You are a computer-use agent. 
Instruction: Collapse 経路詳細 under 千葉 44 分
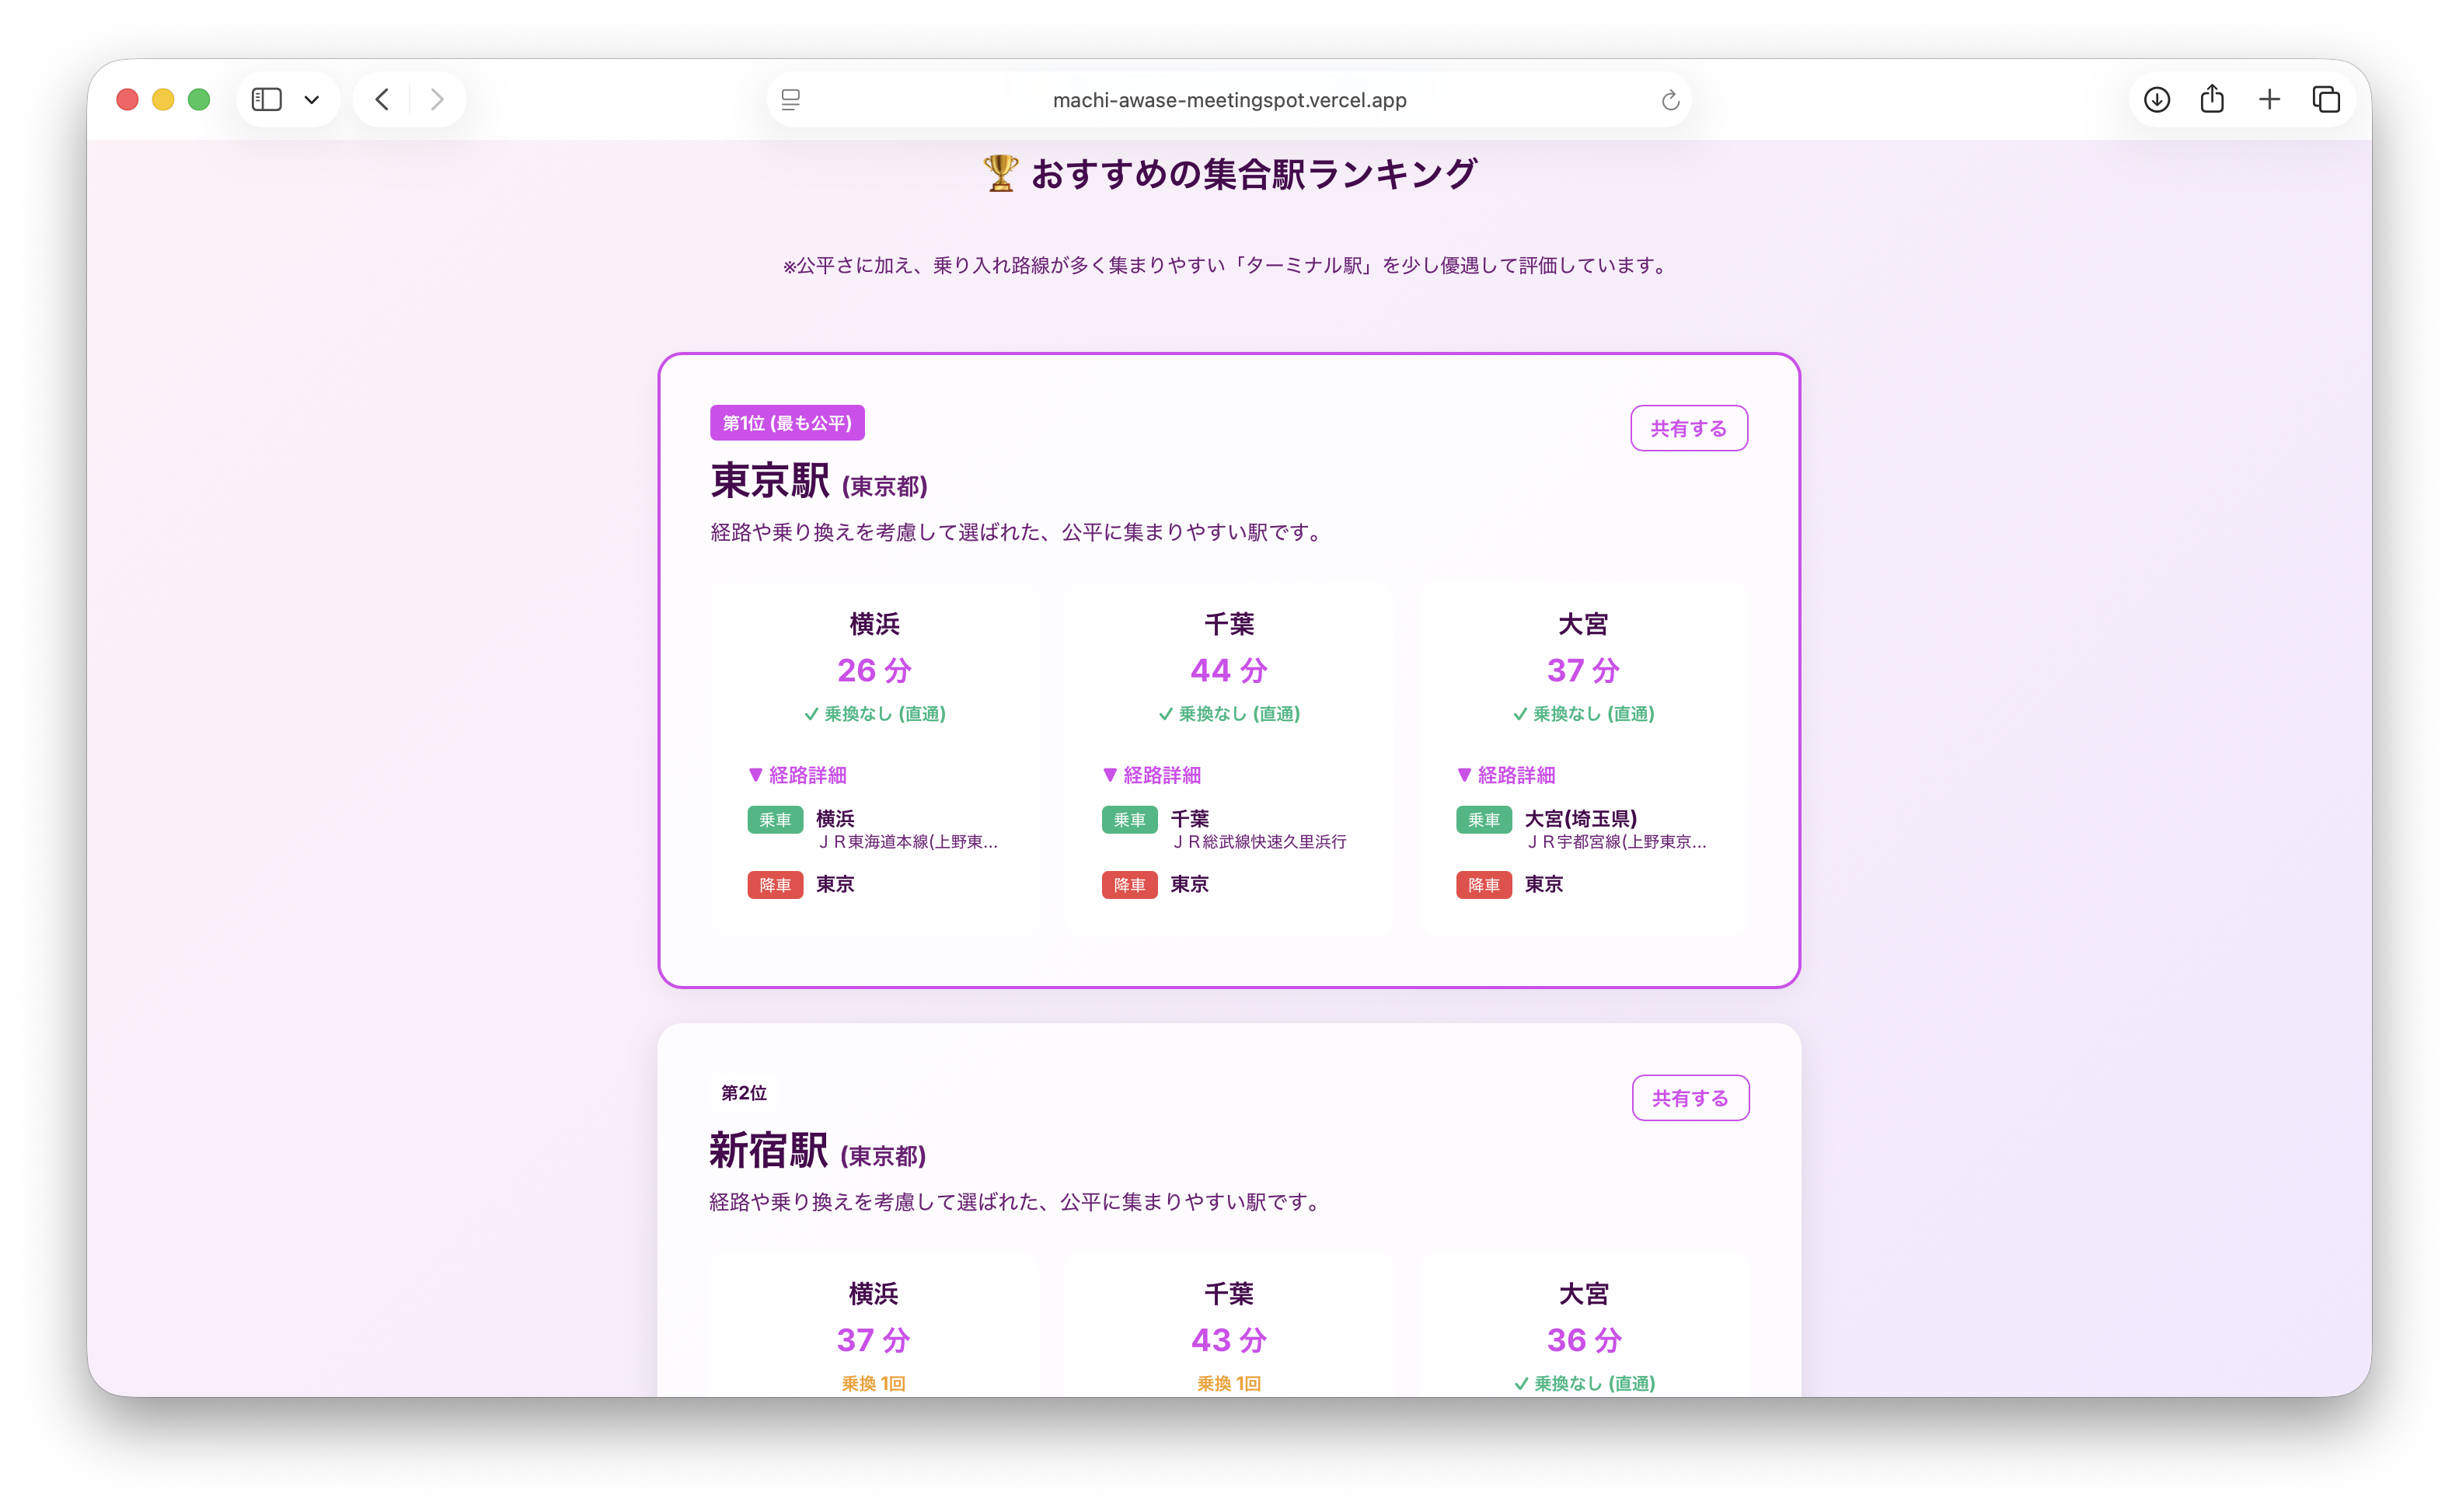pos(1151,775)
